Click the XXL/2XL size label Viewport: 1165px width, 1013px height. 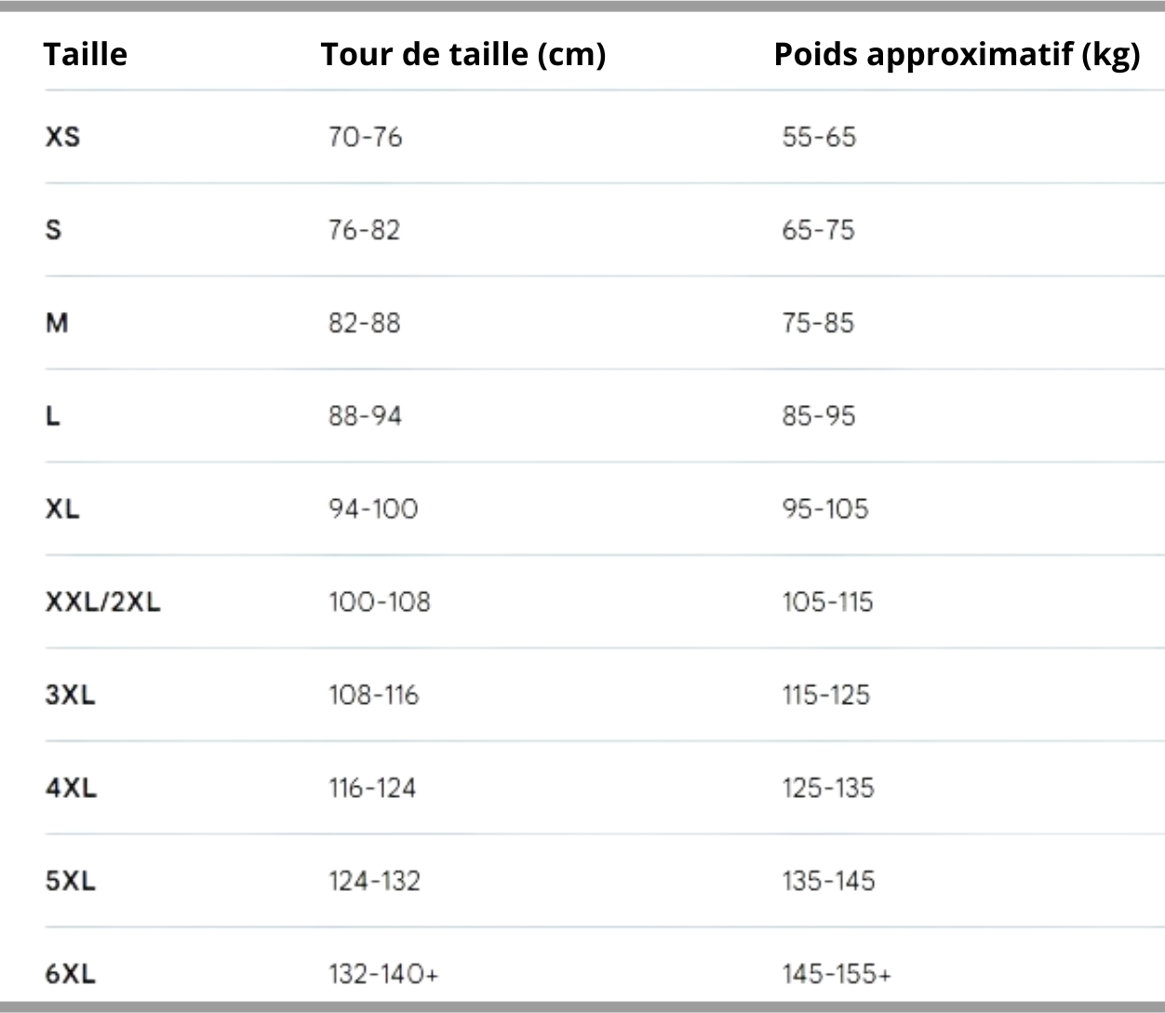tap(103, 601)
